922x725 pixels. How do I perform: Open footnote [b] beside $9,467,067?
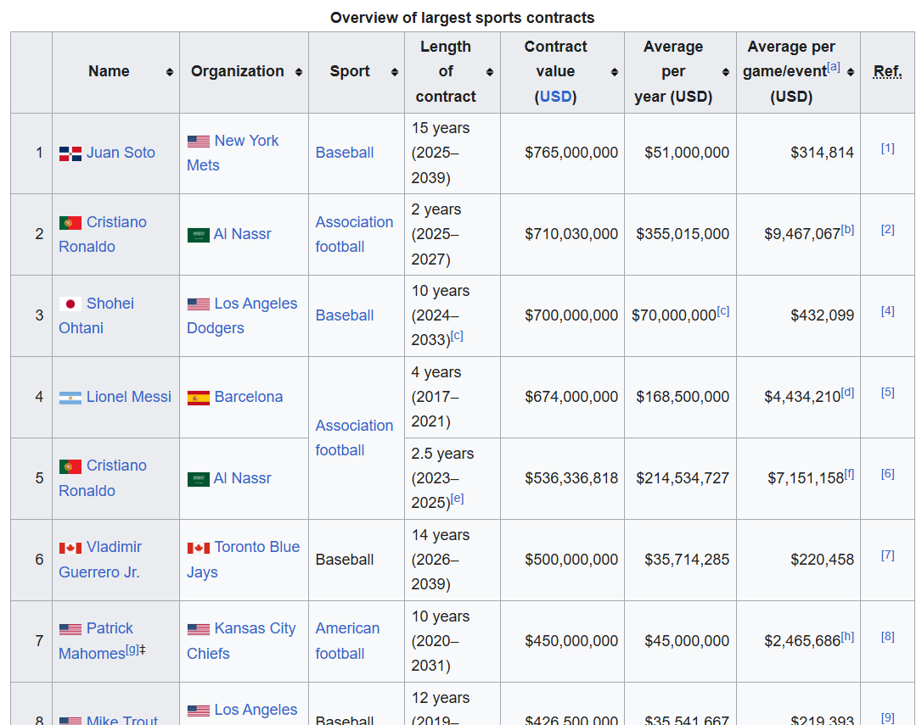click(x=847, y=230)
